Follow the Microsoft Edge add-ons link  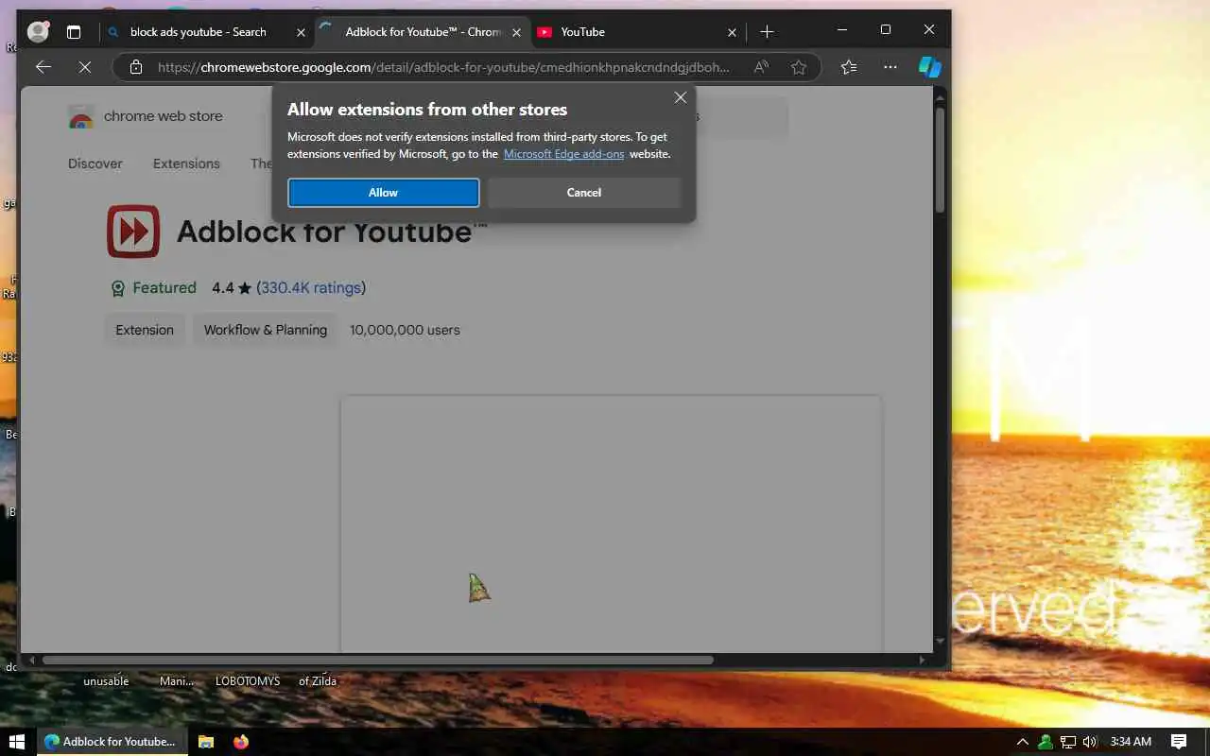point(563,154)
